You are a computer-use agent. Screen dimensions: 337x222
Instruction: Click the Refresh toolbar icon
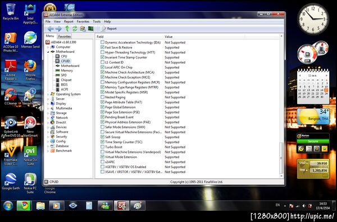[x=75, y=29]
